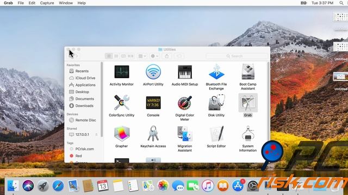
Task: Click the Share toolbar button
Action: (x=167, y=56)
